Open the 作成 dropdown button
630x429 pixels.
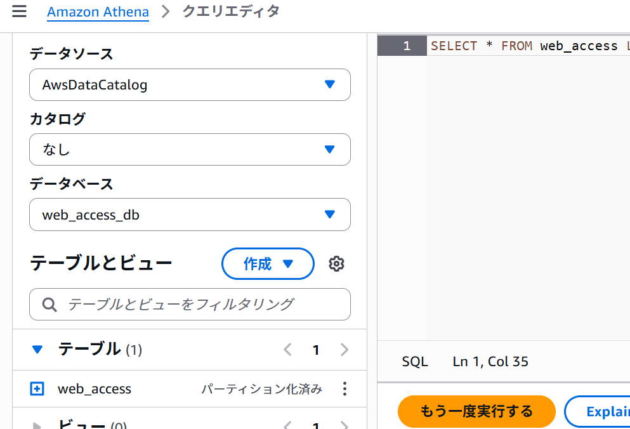[268, 264]
